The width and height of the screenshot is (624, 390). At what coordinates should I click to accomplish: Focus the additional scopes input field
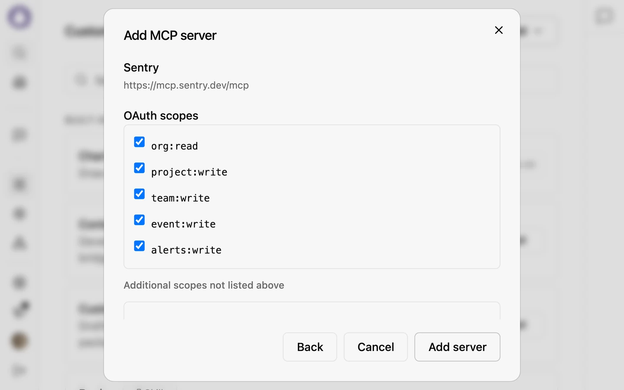click(312, 311)
